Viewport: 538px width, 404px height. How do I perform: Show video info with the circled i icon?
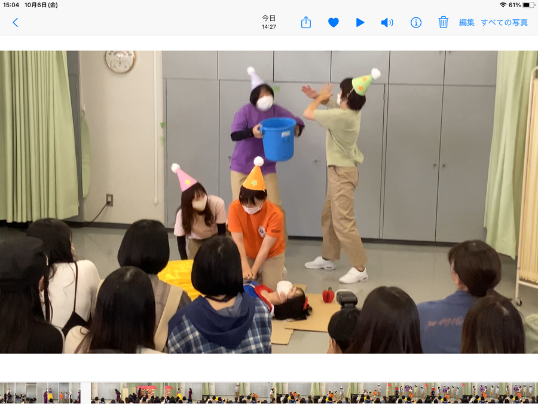point(416,22)
